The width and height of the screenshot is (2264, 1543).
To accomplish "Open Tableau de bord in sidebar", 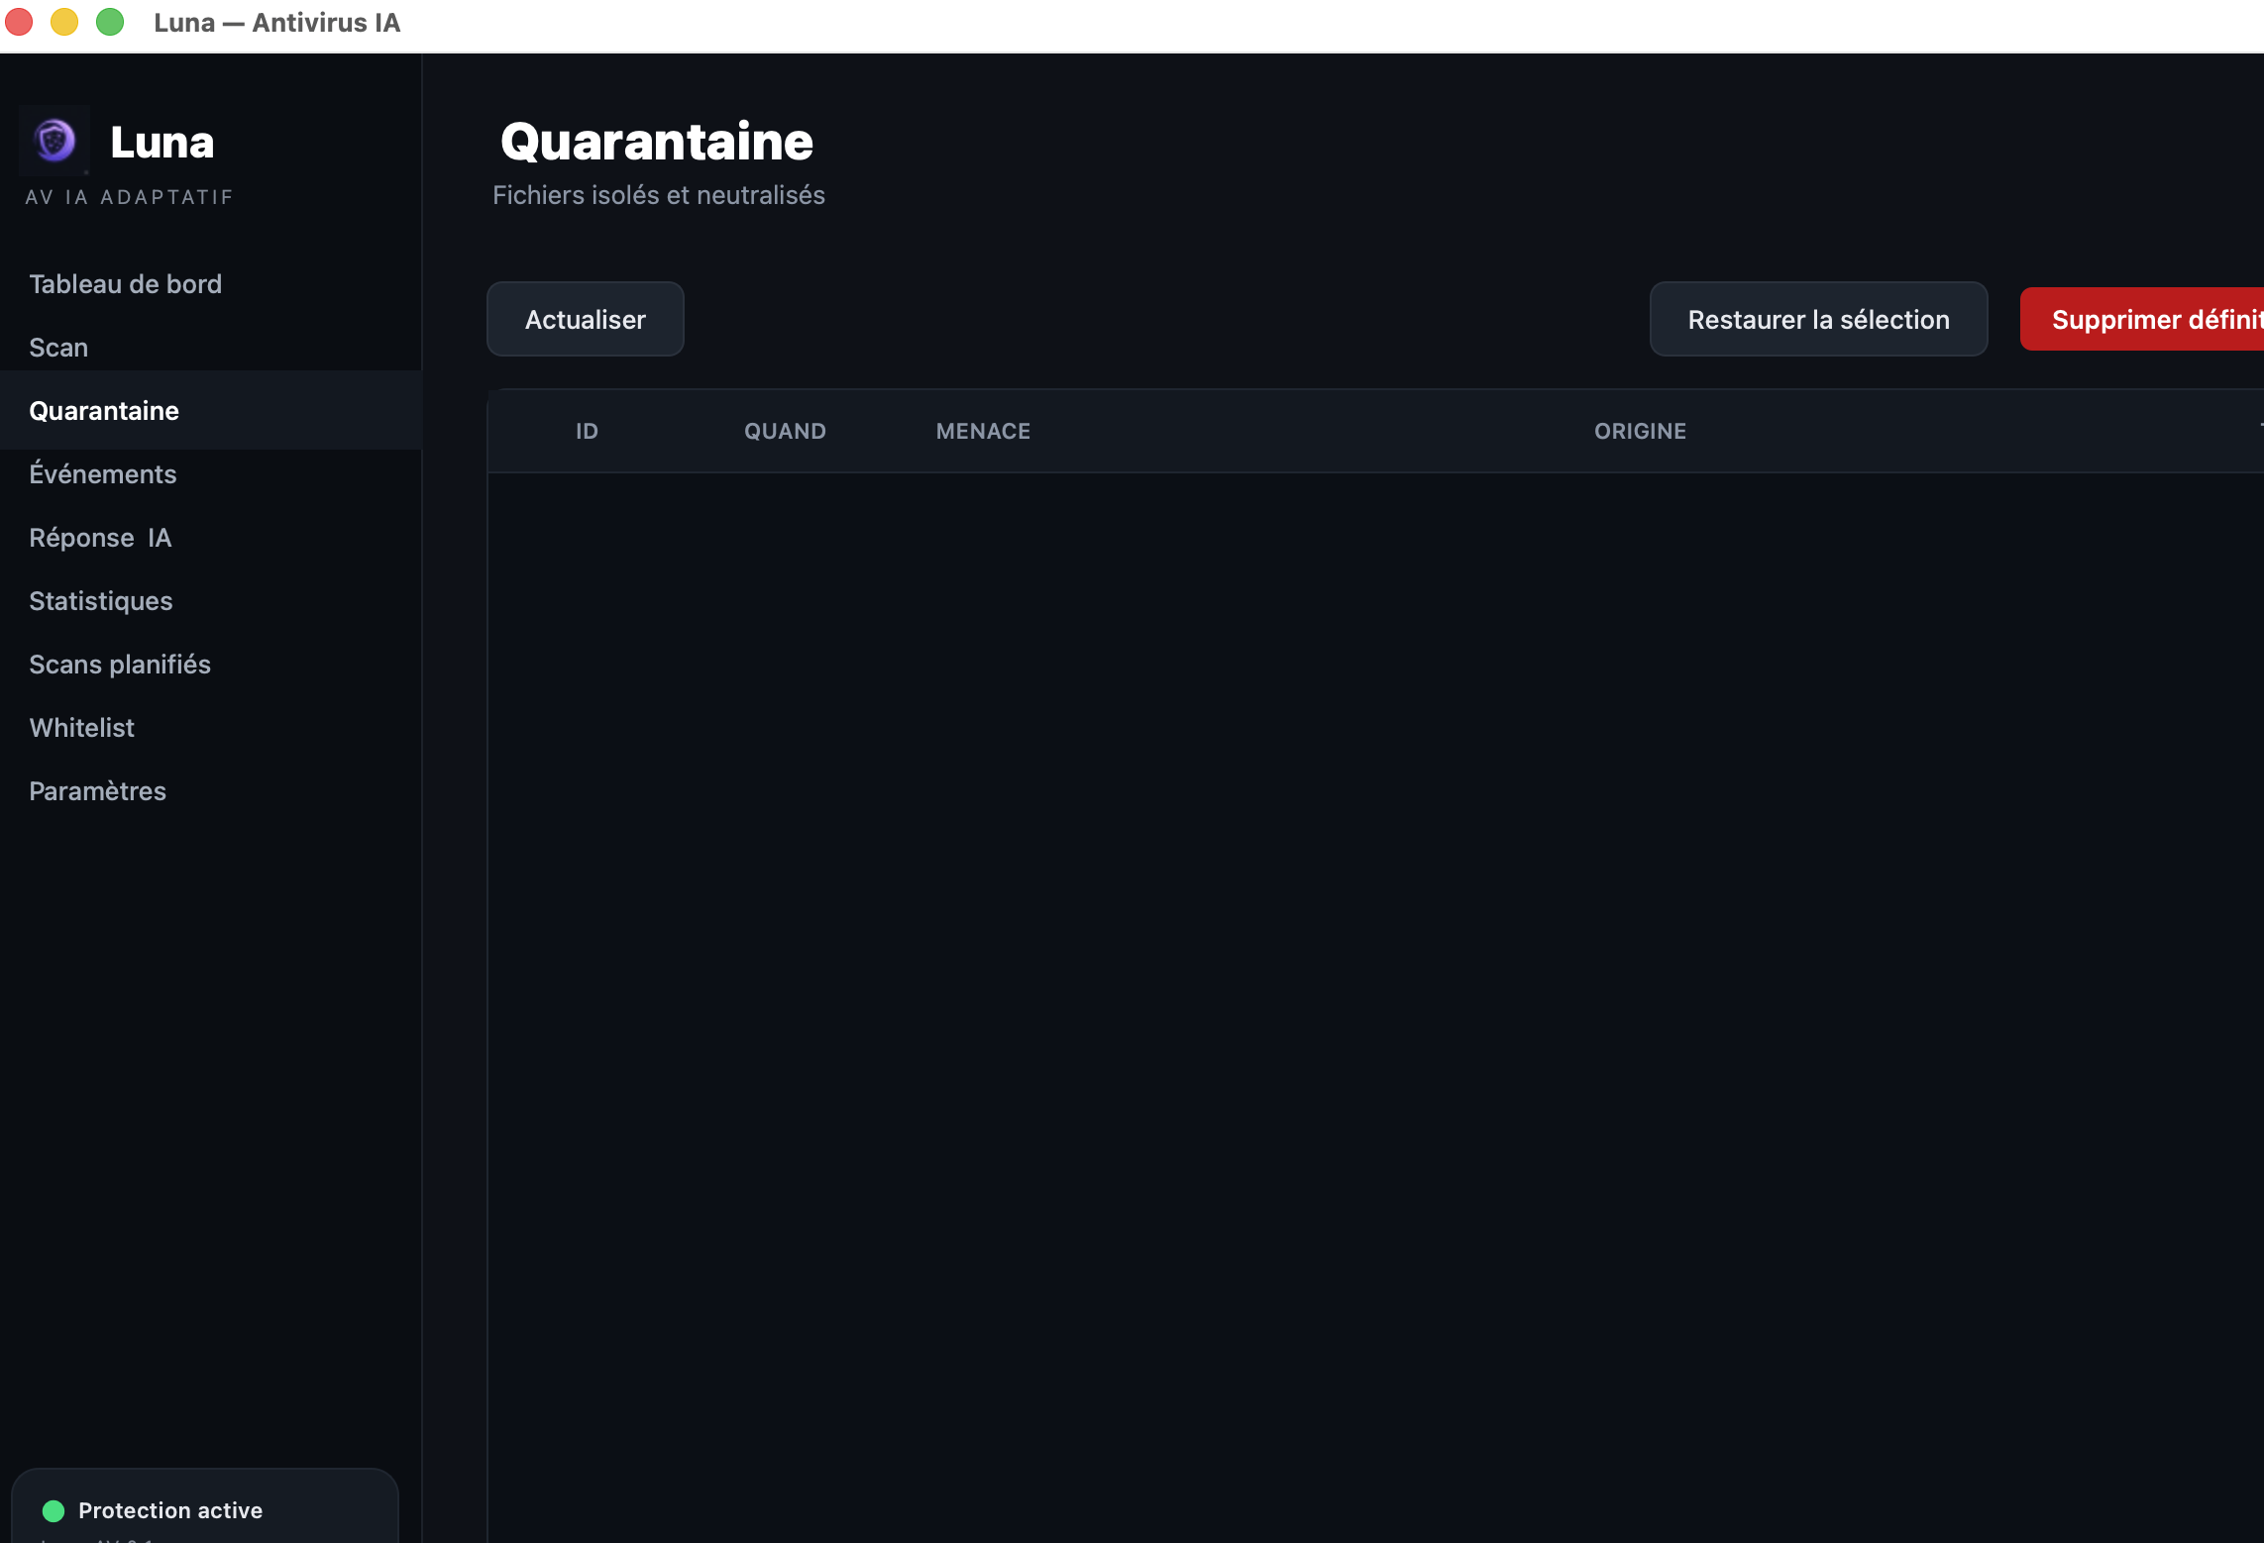I will point(126,284).
